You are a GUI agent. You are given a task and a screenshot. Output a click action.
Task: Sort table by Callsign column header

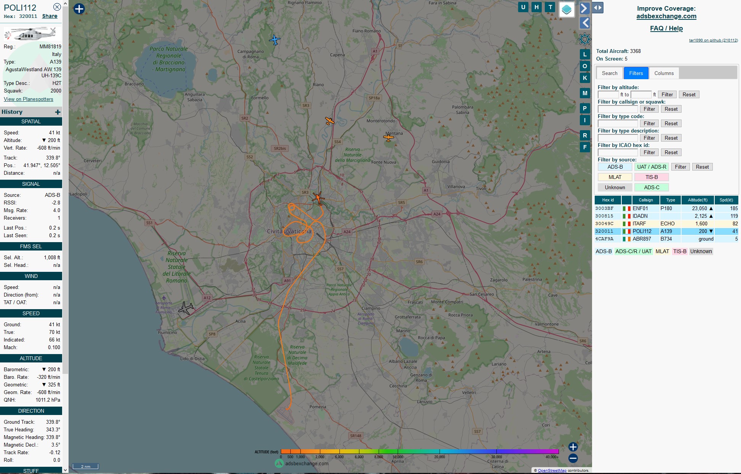tap(646, 200)
